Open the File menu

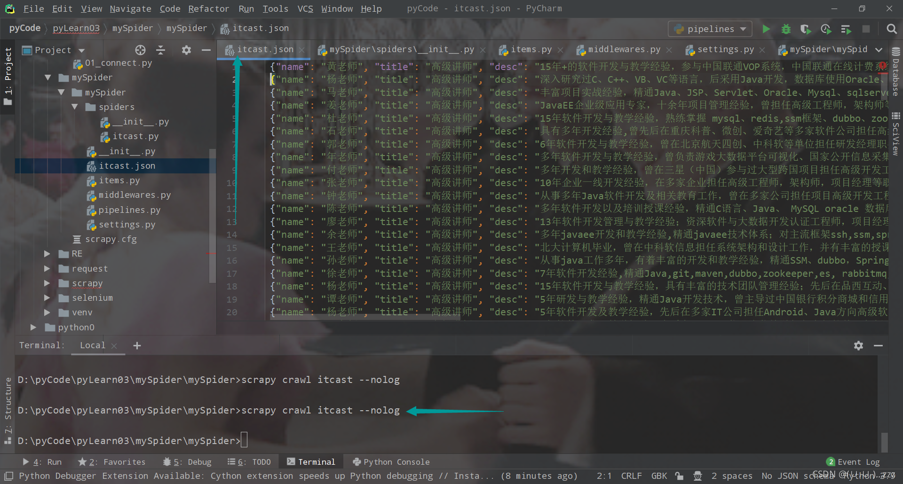click(x=33, y=9)
